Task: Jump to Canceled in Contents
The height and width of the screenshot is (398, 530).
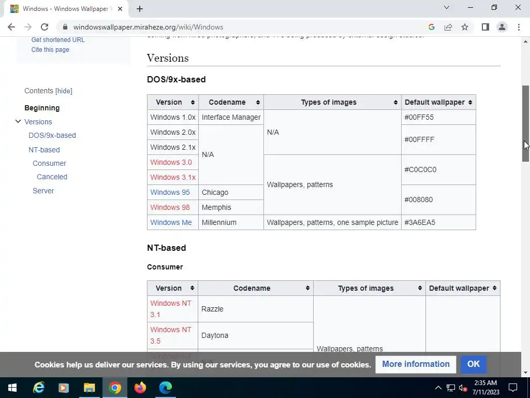Action: pos(52,177)
